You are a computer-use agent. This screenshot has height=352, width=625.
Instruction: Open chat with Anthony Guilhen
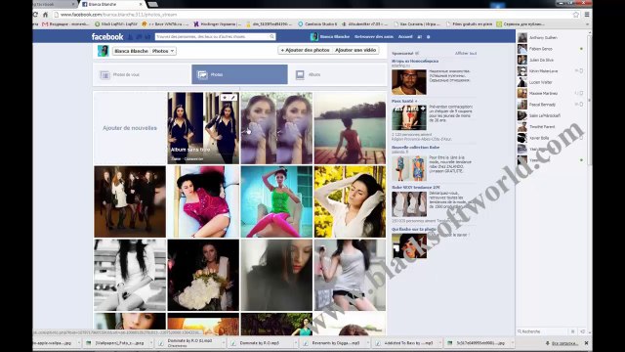(x=552, y=37)
